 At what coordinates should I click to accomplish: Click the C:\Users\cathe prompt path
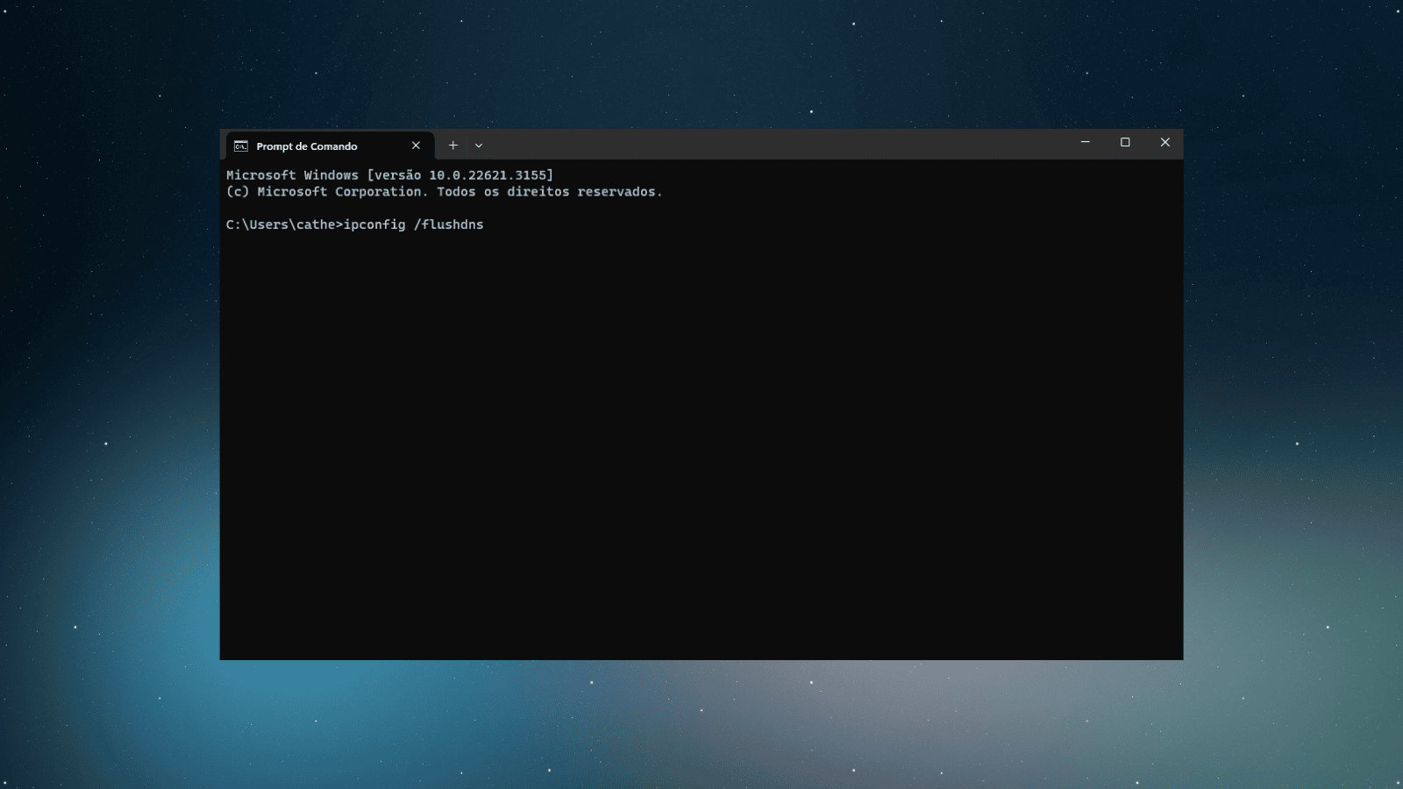click(x=281, y=225)
